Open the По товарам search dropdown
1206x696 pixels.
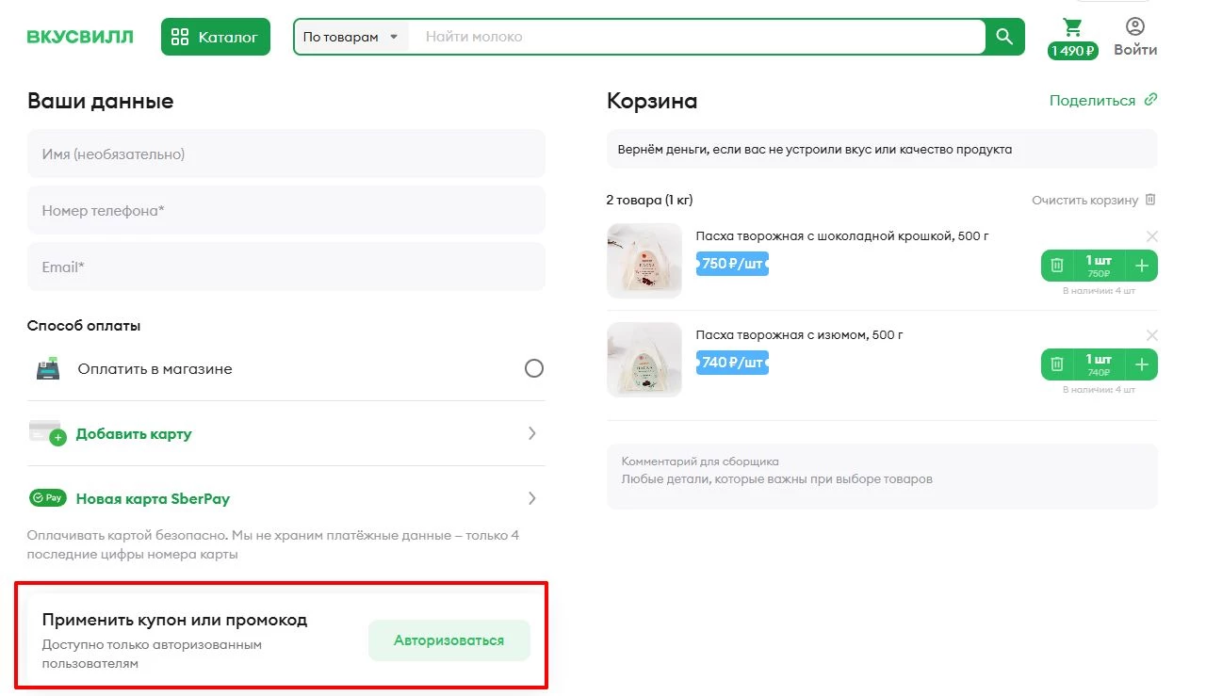[350, 36]
